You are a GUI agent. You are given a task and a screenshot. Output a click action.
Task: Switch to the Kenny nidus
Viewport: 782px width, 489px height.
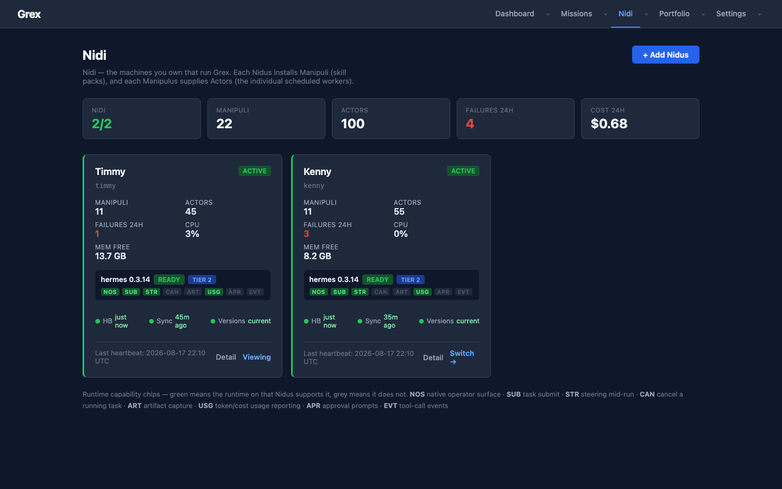coord(462,357)
